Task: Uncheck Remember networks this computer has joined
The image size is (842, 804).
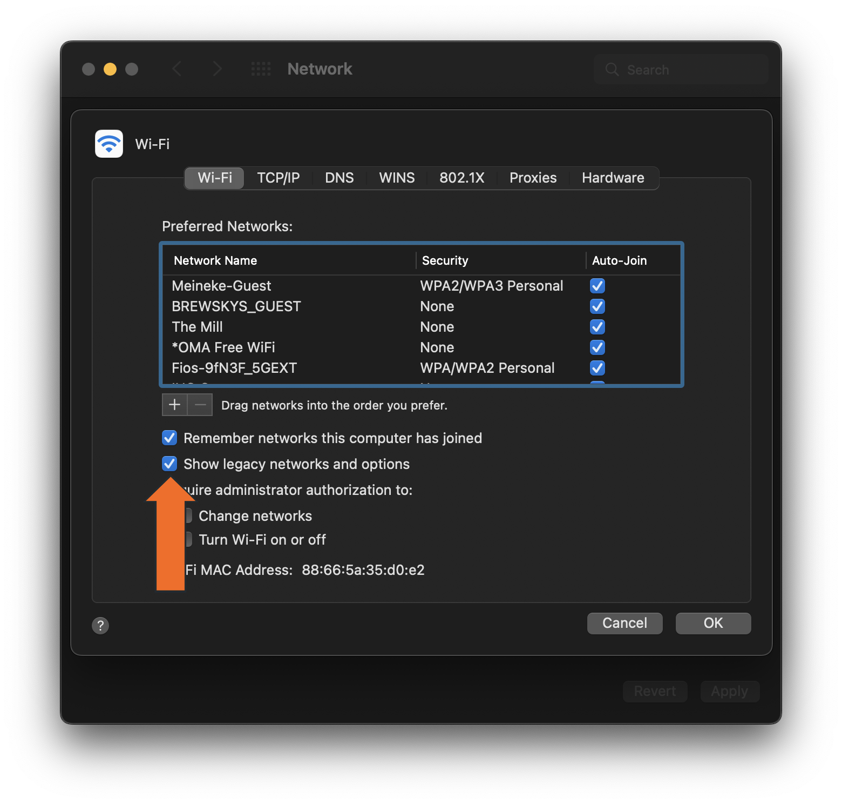Action: pyautogui.click(x=169, y=438)
